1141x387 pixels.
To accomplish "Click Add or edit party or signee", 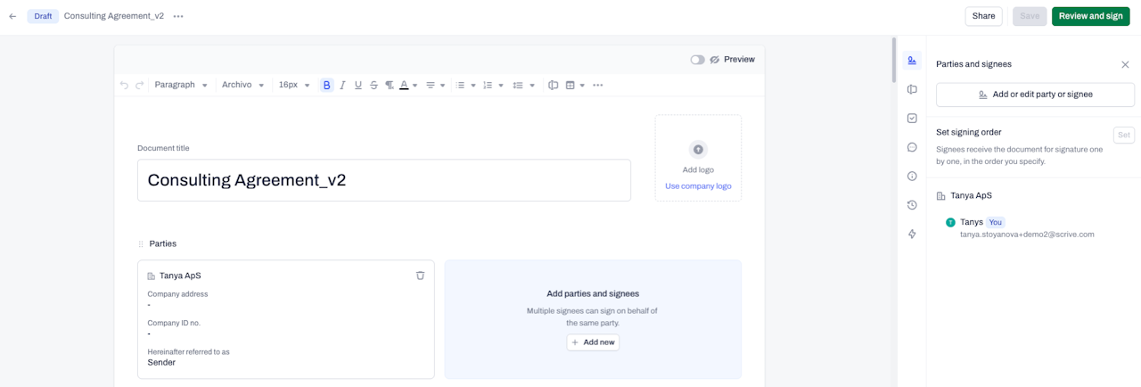I will pos(1035,95).
